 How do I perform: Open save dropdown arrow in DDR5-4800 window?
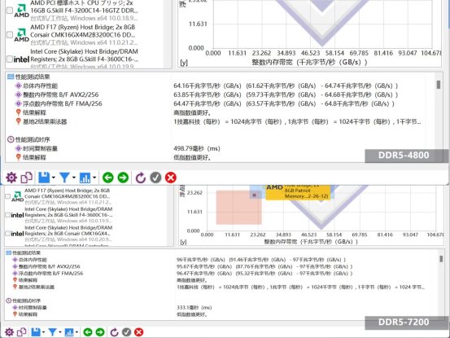54,178
